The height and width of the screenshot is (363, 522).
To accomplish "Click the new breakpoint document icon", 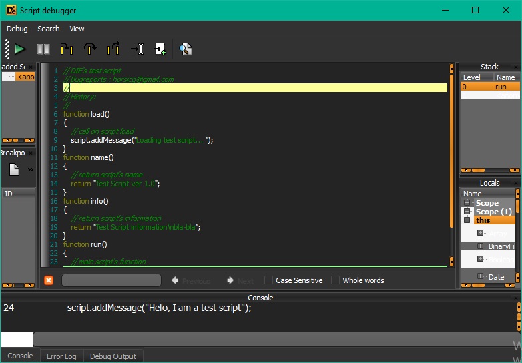I will coord(14,169).
